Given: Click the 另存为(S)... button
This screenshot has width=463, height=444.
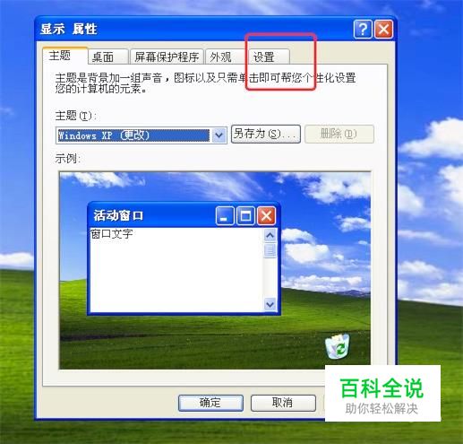Looking at the screenshot, I should point(266,134).
